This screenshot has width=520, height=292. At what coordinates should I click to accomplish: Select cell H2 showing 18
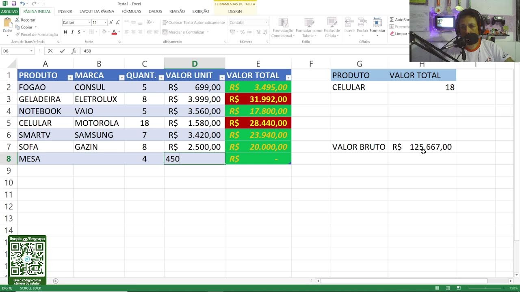422,87
